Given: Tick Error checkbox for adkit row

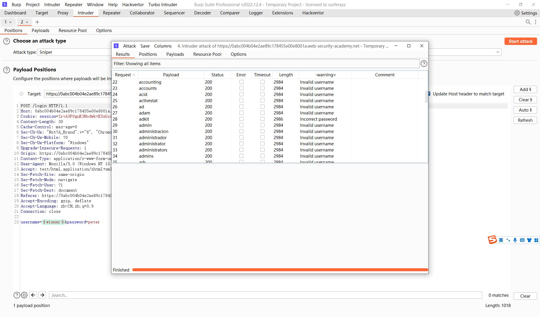Looking at the screenshot, I should pyautogui.click(x=241, y=119).
